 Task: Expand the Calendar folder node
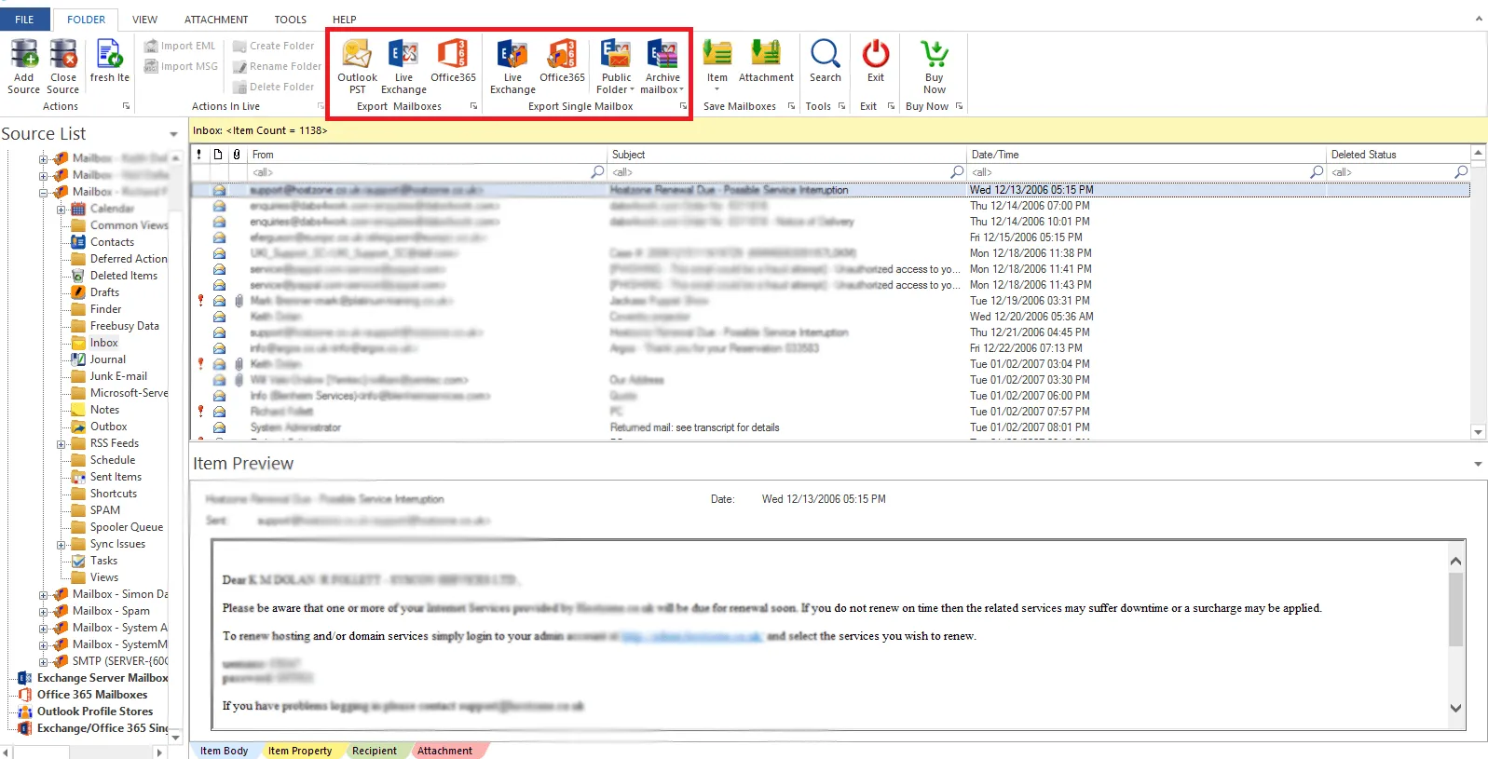coord(61,209)
